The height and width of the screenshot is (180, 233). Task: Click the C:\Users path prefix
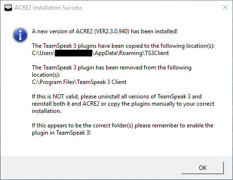42,53
